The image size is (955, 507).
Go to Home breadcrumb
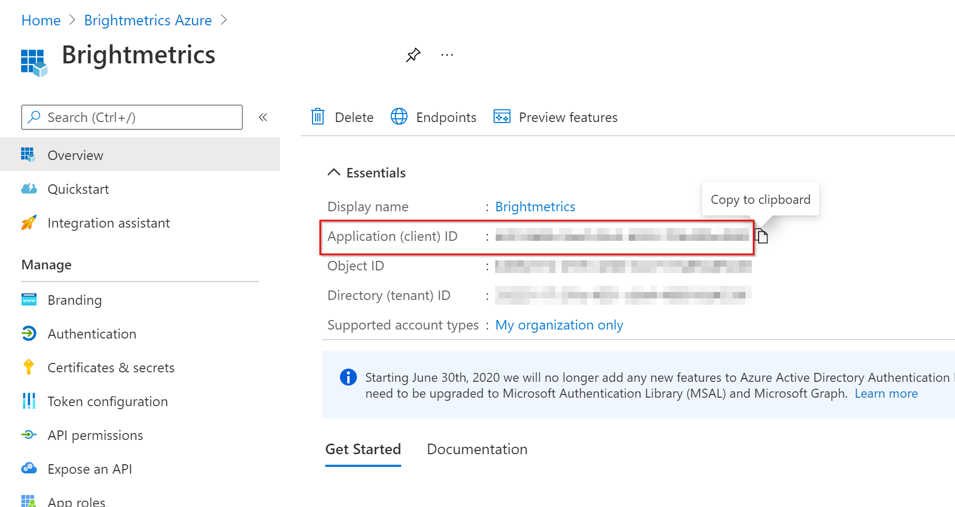point(41,20)
